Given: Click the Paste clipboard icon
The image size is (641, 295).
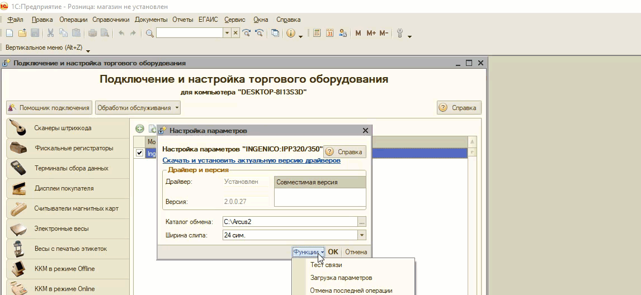Looking at the screenshot, I should [x=76, y=34].
